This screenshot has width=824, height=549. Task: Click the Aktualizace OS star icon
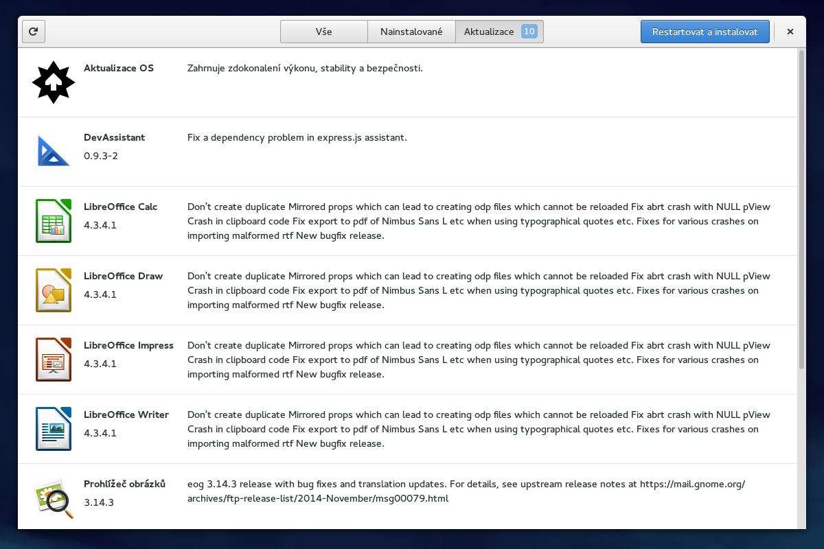53,82
